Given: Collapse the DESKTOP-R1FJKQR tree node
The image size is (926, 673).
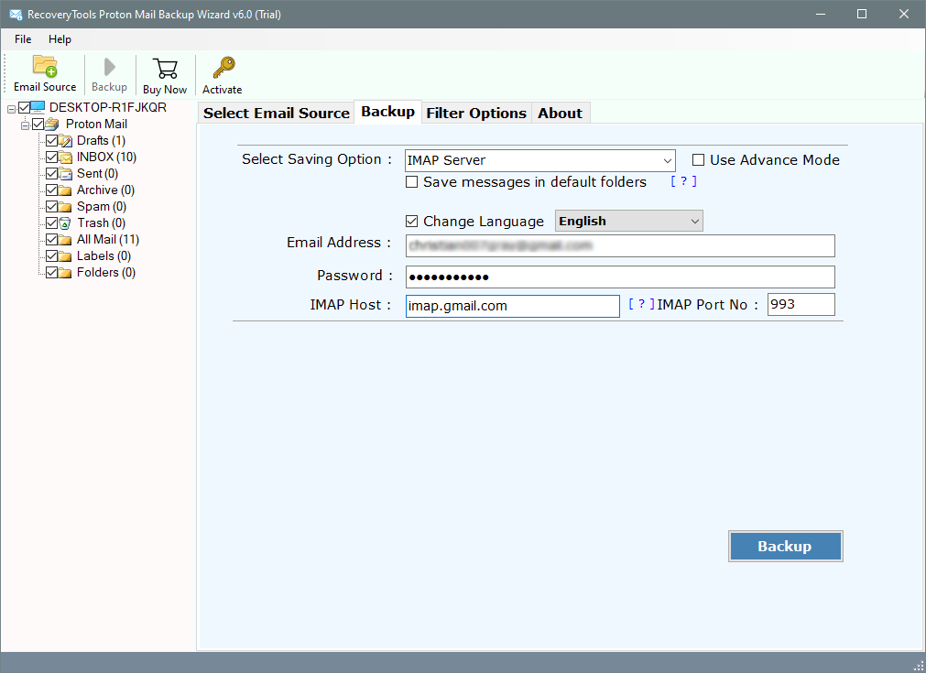Looking at the screenshot, I should pos(11,109).
